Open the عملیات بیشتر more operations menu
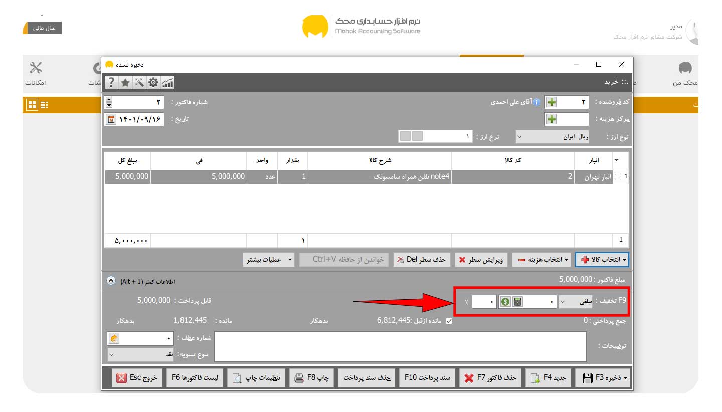 [269, 260]
